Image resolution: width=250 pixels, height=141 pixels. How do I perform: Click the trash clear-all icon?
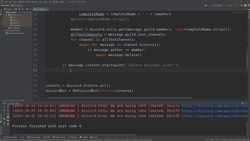8,124
